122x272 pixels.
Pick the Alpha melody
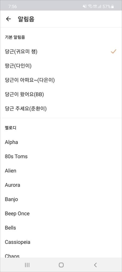tap(61, 142)
